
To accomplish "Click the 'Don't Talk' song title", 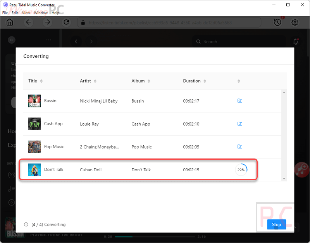I will point(53,169).
